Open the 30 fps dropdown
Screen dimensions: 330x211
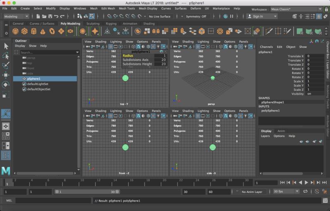pos(286,192)
